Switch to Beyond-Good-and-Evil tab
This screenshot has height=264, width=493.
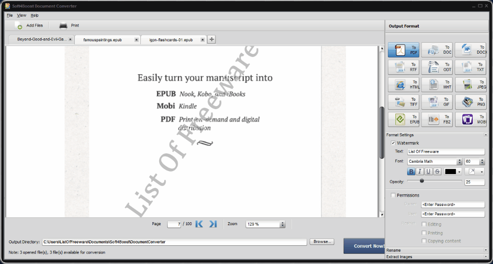(x=41, y=39)
